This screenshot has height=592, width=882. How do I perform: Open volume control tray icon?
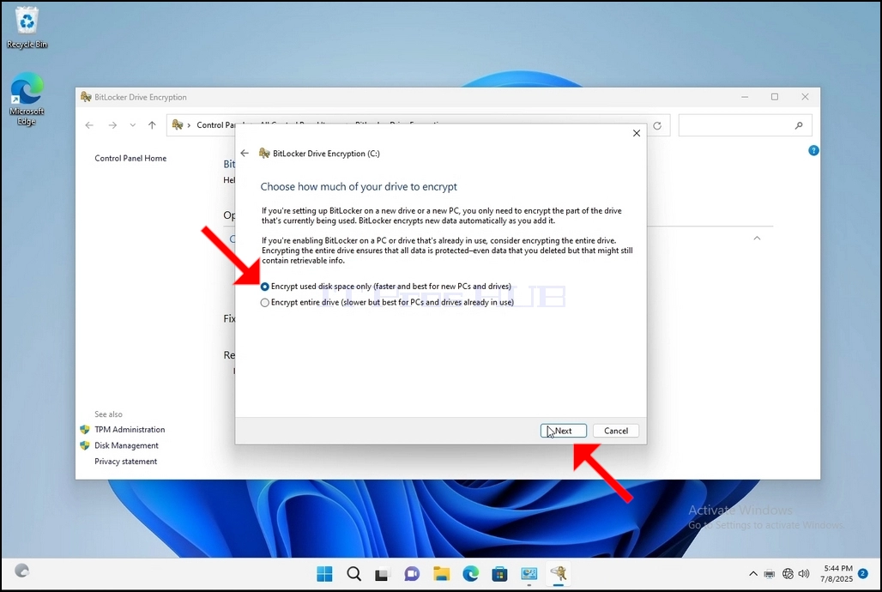pyautogui.click(x=804, y=574)
